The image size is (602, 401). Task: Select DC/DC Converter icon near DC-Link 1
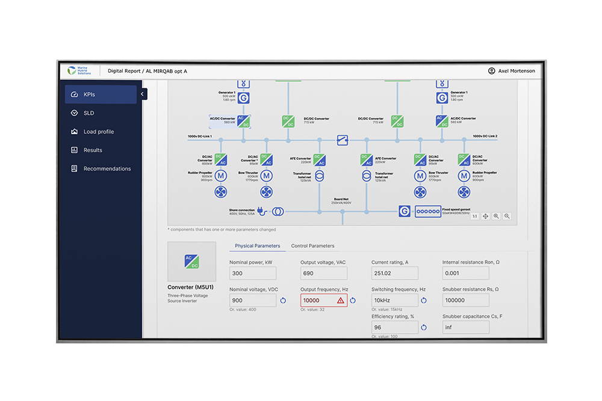pos(288,121)
